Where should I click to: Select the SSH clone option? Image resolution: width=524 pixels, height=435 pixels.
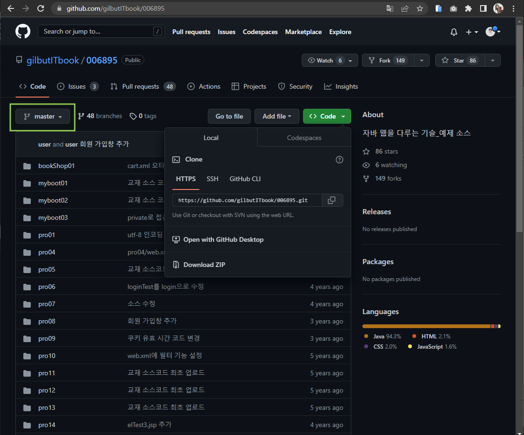coord(212,179)
